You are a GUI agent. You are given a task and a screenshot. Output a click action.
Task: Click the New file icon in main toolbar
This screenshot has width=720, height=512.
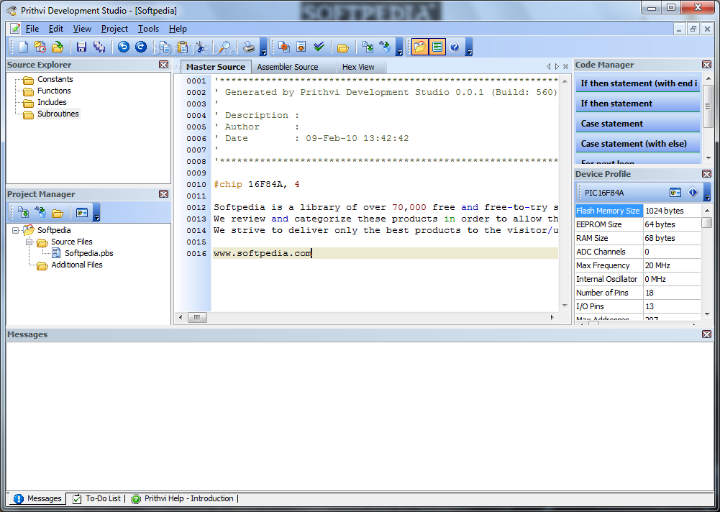23,47
